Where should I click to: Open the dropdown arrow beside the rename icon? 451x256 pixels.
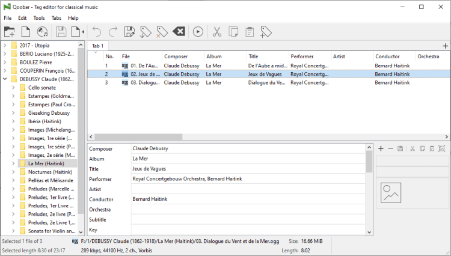[83, 32]
